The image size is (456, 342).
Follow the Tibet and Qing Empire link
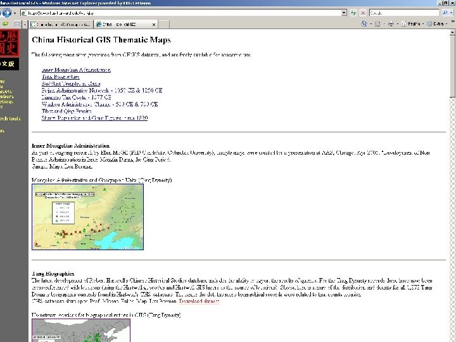(x=66, y=111)
